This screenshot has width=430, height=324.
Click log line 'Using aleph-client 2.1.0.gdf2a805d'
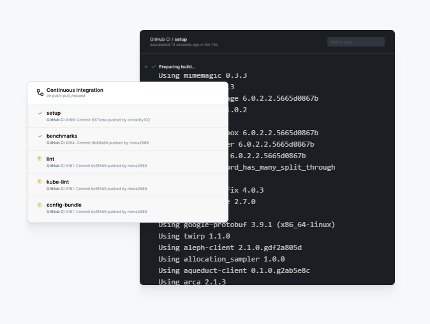click(230, 247)
